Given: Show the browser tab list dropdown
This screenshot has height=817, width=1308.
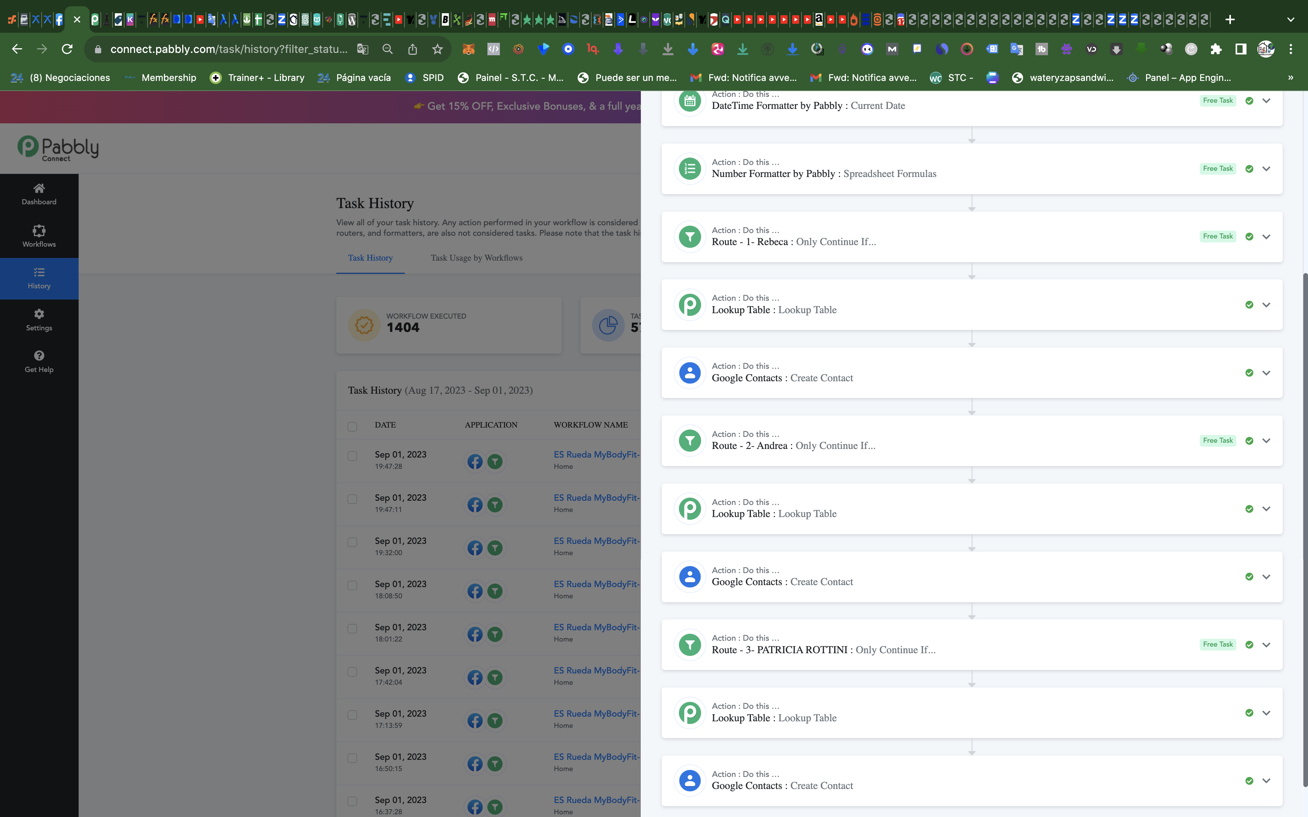Looking at the screenshot, I should click(1291, 19).
